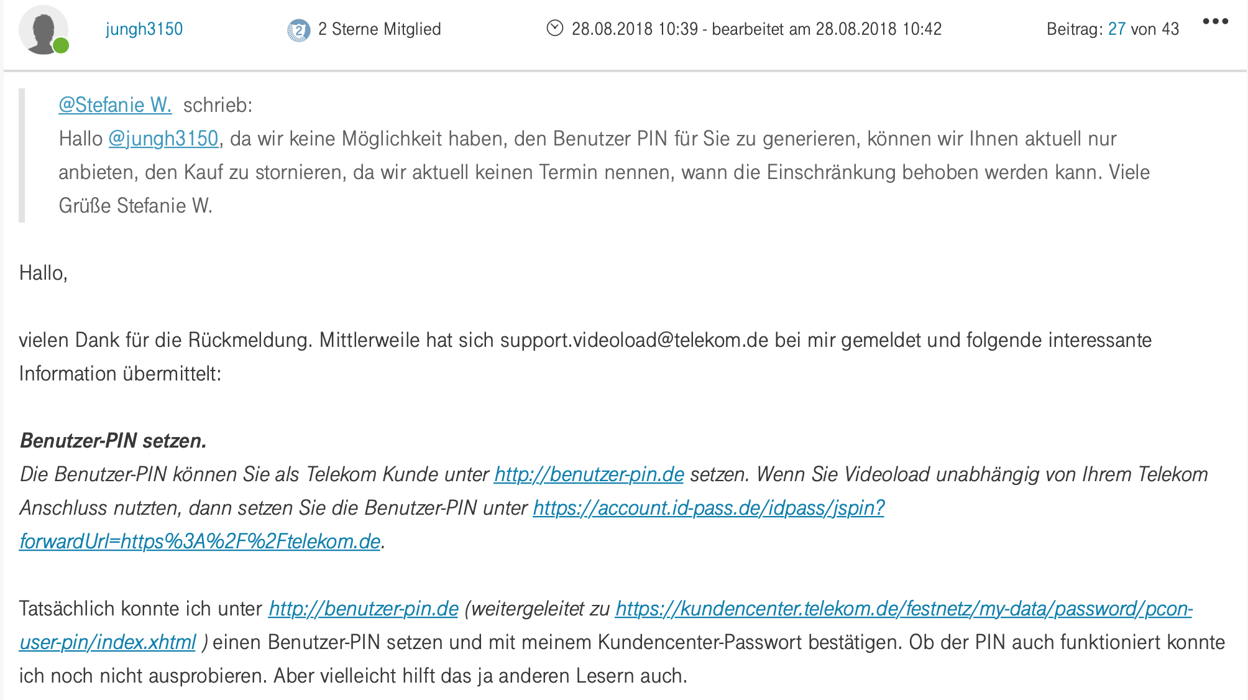Click @jungh3150 mention inside the quote
Image resolution: width=1248 pixels, height=700 pixels.
[163, 139]
